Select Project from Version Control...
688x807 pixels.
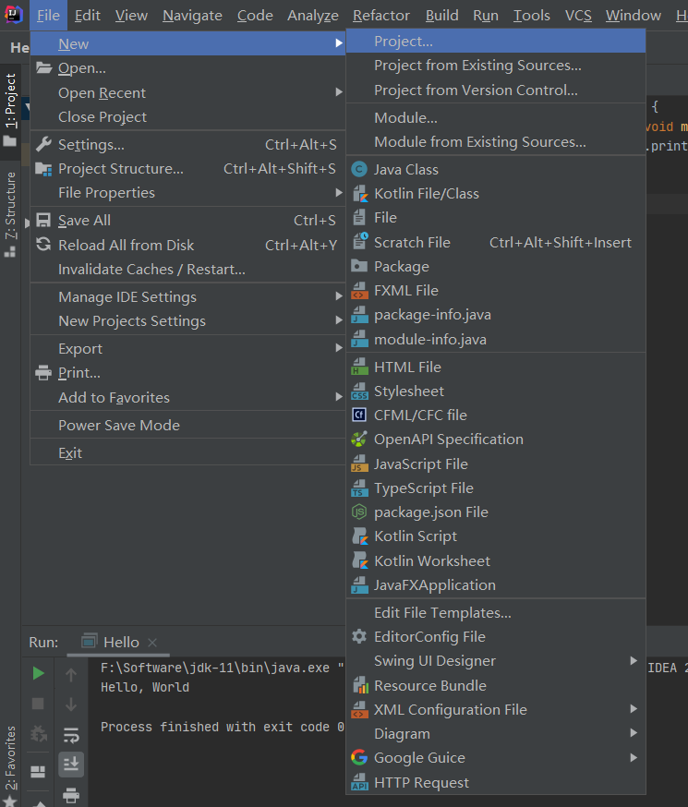pos(496,90)
